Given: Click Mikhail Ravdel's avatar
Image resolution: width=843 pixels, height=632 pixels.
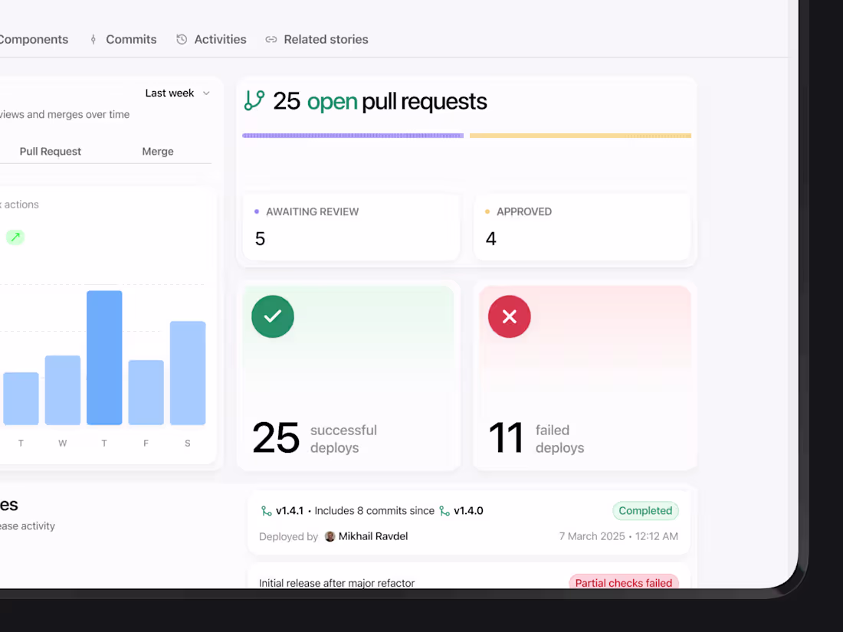Looking at the screenshot, I should coord(330,536).
